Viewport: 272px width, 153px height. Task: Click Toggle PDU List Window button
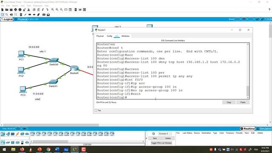(x=161, y=143)
